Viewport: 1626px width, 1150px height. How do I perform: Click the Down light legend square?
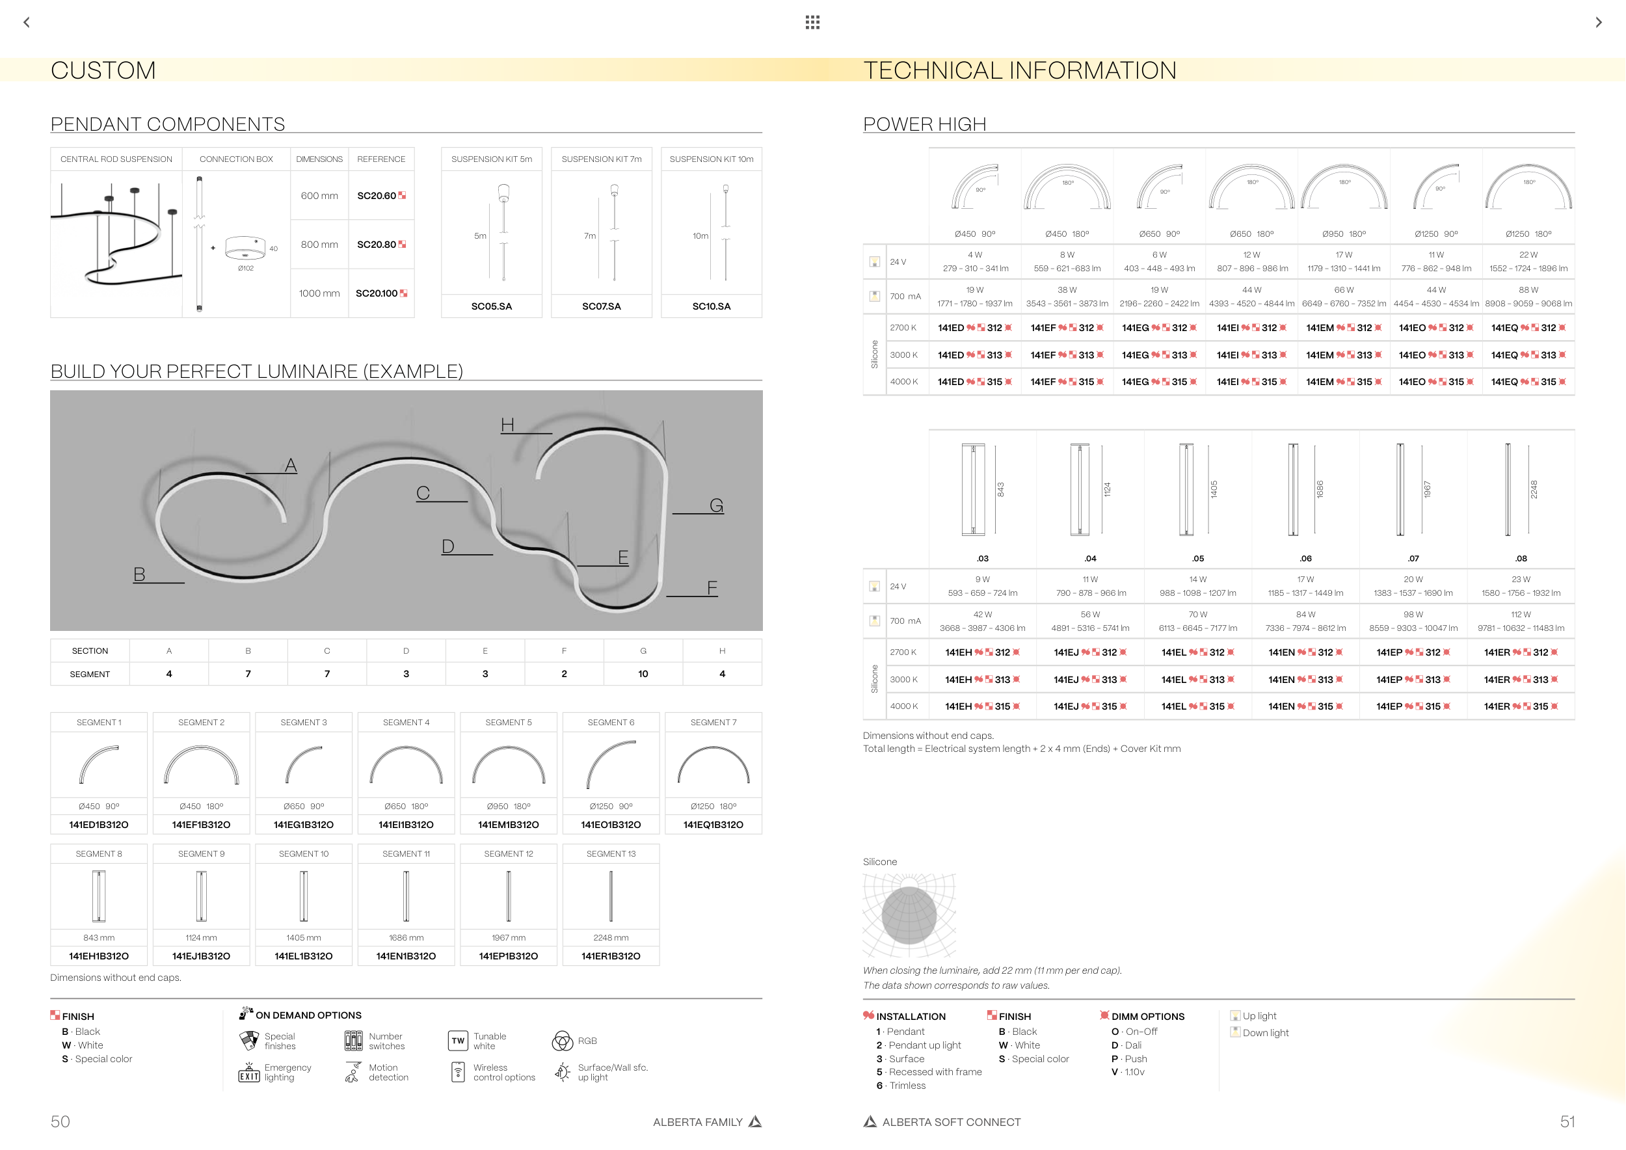tap(1235, 1032)
